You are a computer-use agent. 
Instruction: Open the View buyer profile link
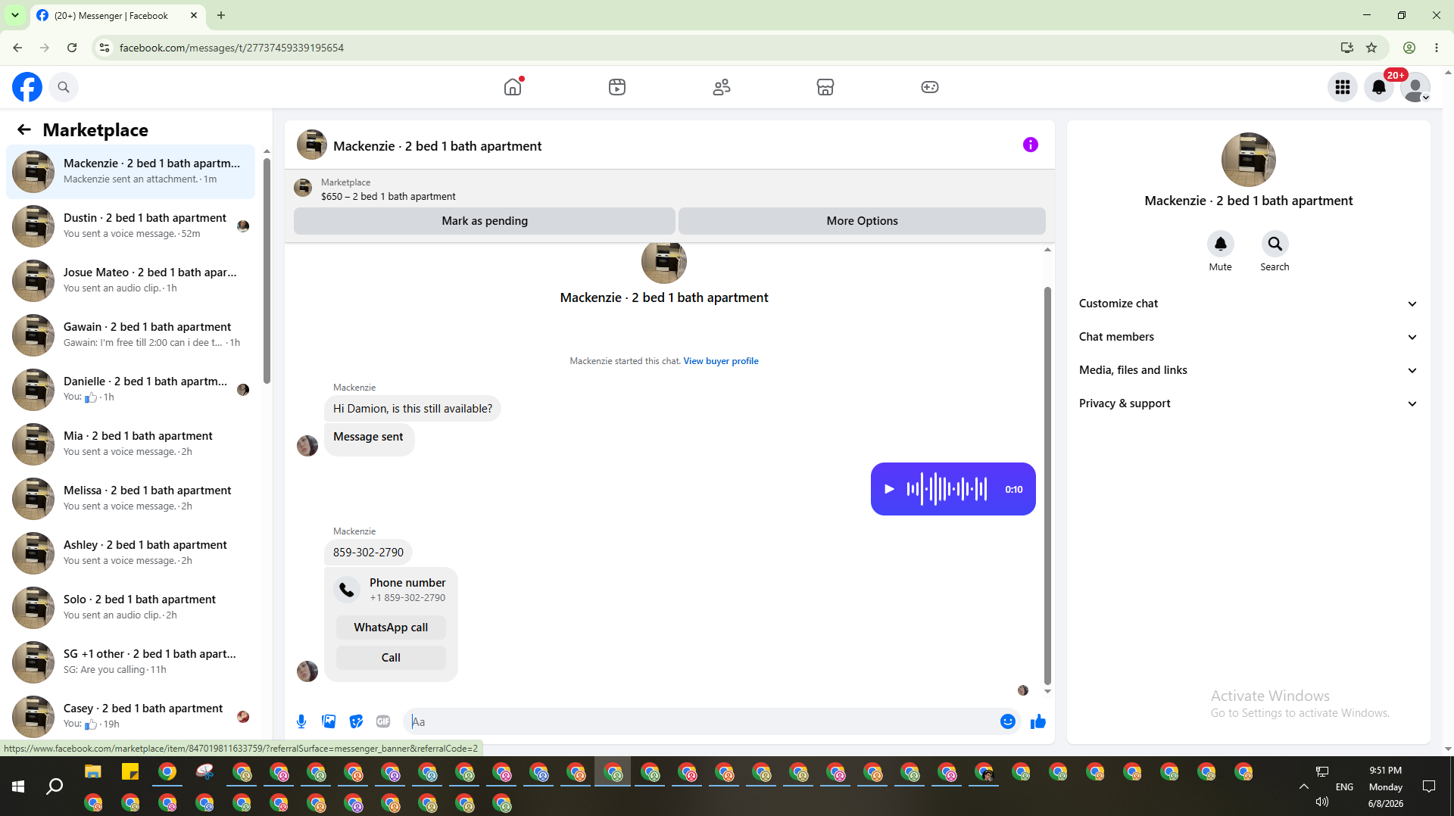(721, 361)
